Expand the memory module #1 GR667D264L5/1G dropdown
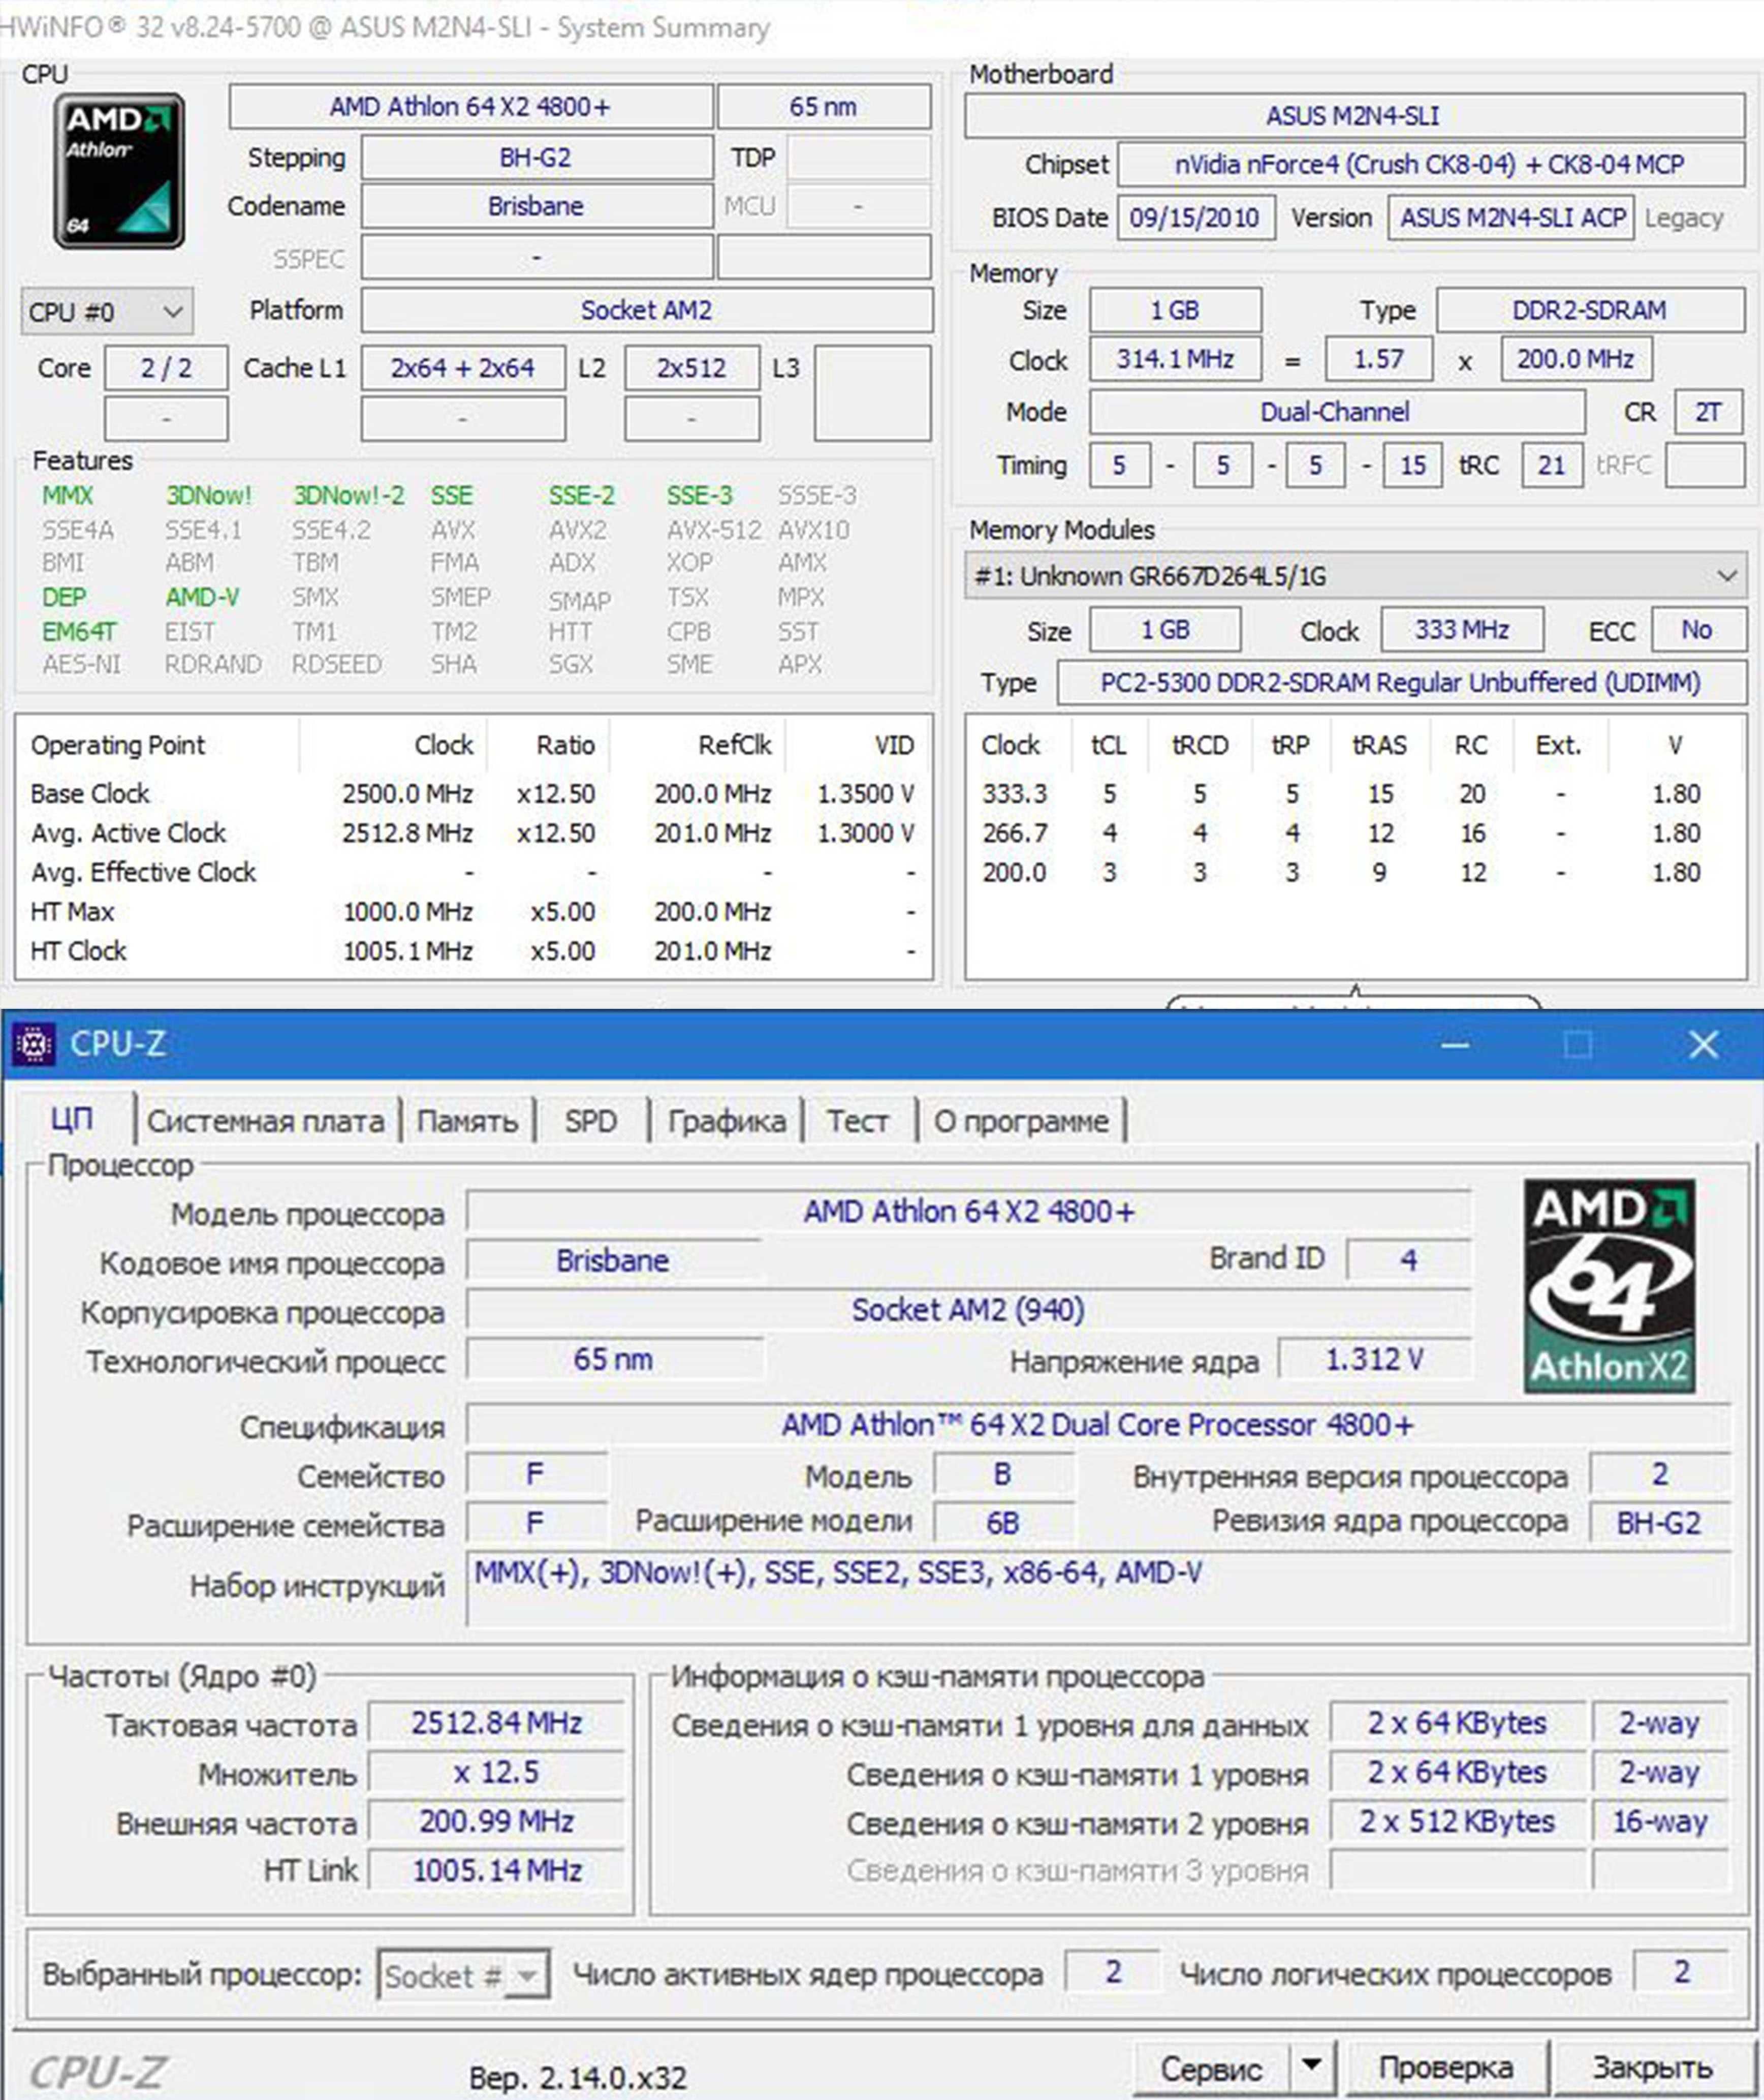This screenshot has width=1764, height=2100. (x=1355, y=576)
